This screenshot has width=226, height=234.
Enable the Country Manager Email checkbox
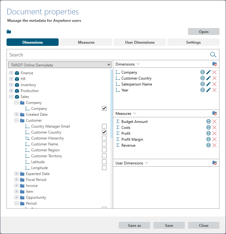pyautogui.click(x=104, y=126)
